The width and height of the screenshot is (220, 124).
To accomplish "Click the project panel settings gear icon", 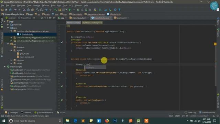I will (x=50, y=18).
